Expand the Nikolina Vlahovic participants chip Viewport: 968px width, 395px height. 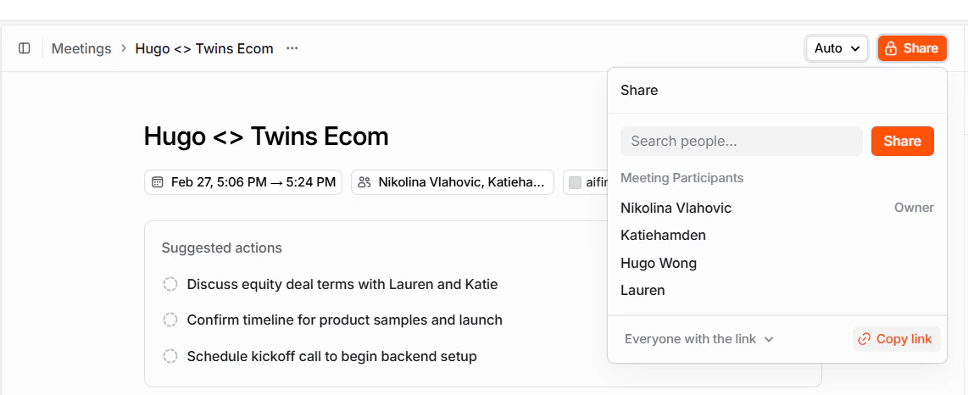453,182
